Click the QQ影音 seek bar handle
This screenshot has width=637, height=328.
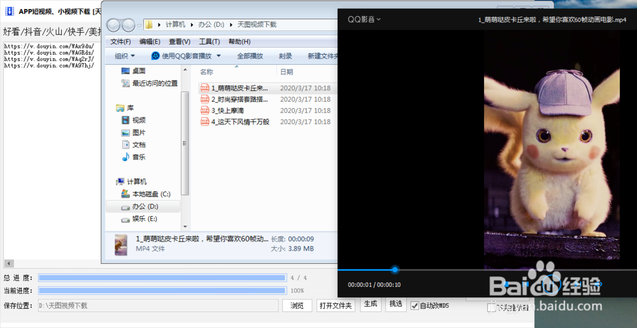coord(395,270)
